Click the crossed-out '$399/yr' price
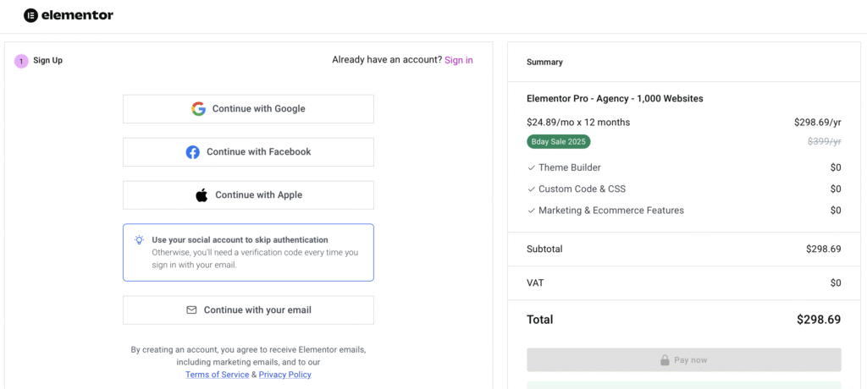The width and height of the screenshot is (867, 389). pos(825,141)
